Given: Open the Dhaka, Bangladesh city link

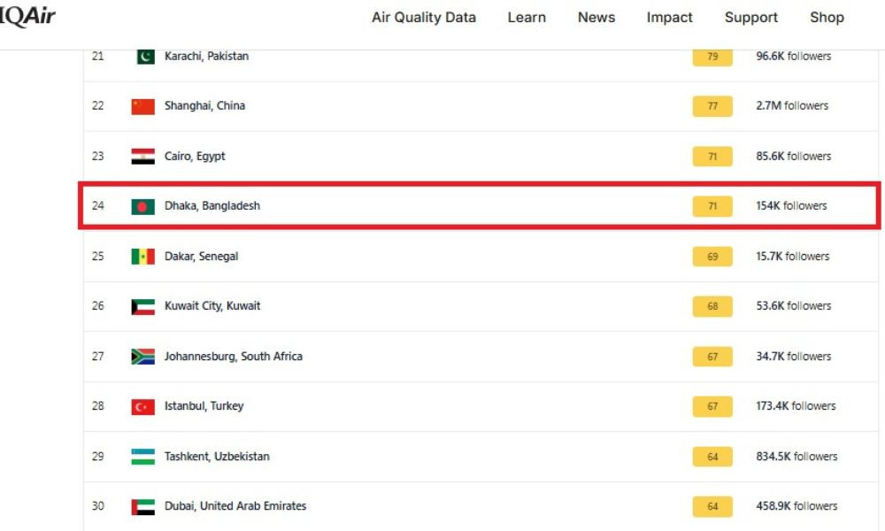Looking at the screenshot, I should coord(212,206).
